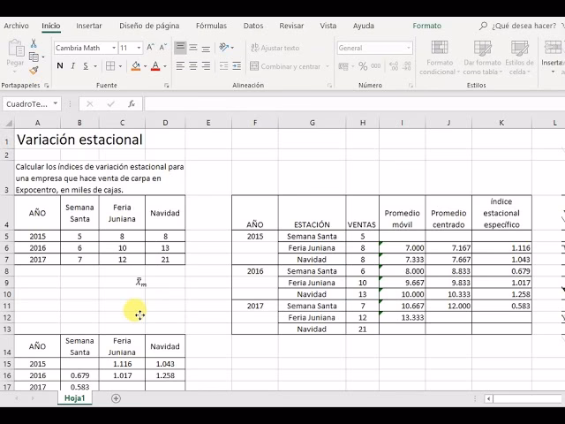Increase font size with larger A icon

coord(150,48)
